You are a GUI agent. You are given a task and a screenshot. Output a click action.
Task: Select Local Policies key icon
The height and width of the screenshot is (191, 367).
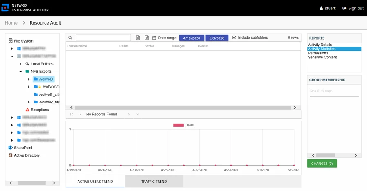point(27,64)
